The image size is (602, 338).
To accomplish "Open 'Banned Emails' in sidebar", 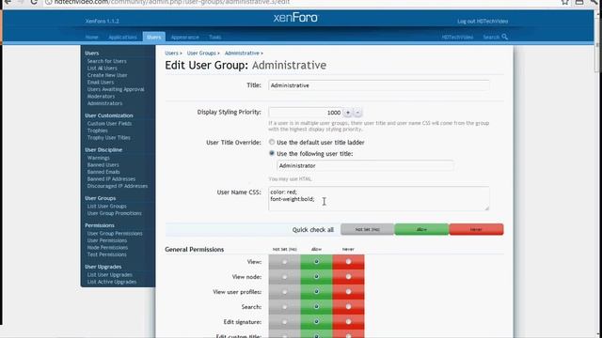I will [103, 172].
